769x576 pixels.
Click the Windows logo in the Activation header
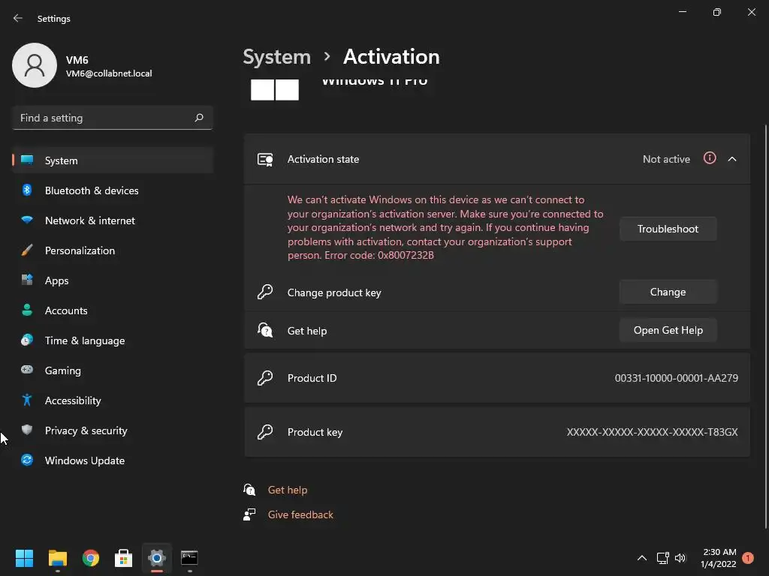click(275, 90)
